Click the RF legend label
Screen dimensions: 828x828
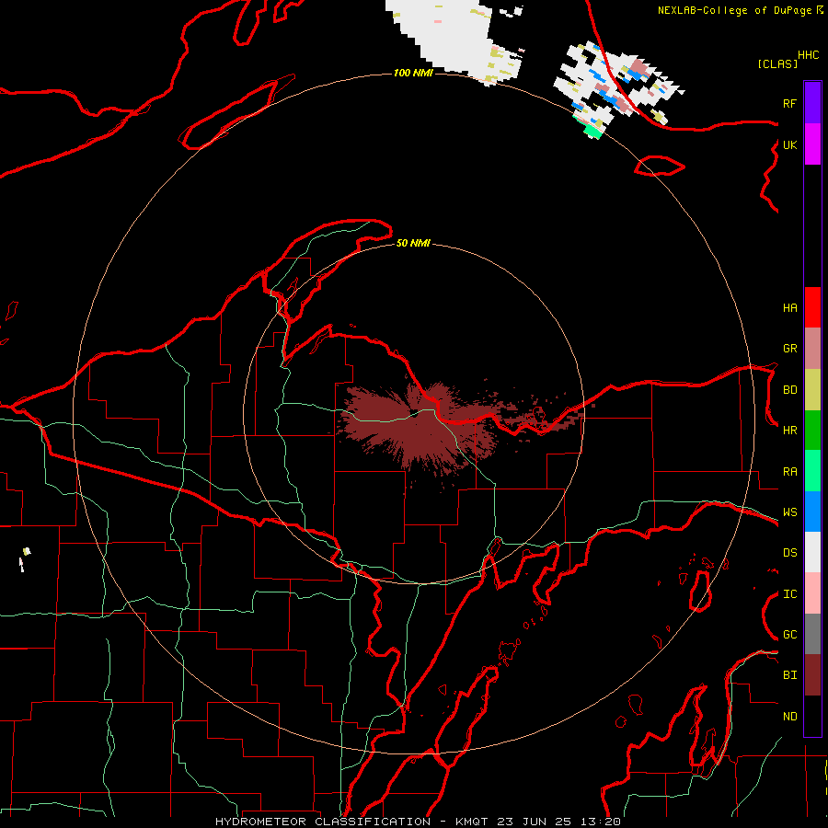click(789, 103)
